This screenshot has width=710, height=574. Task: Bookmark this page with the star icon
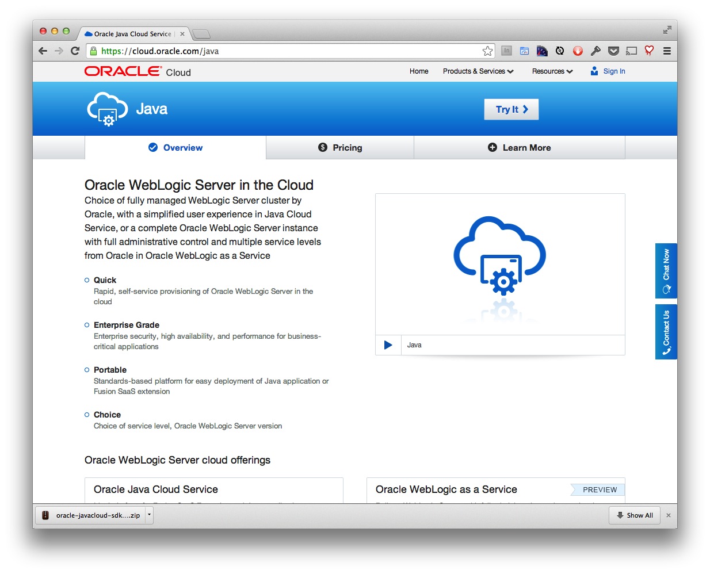pos(487,51)
